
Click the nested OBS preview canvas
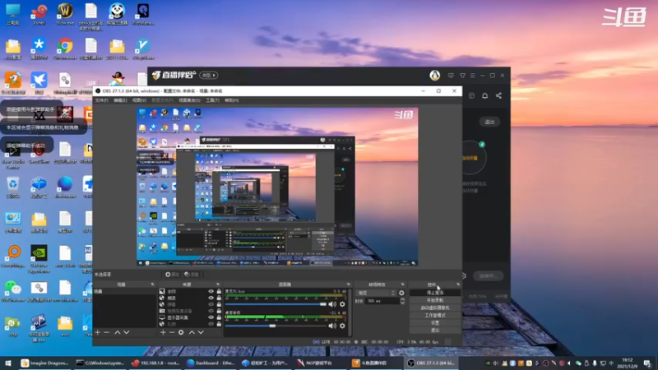click(x=277, y=187)
